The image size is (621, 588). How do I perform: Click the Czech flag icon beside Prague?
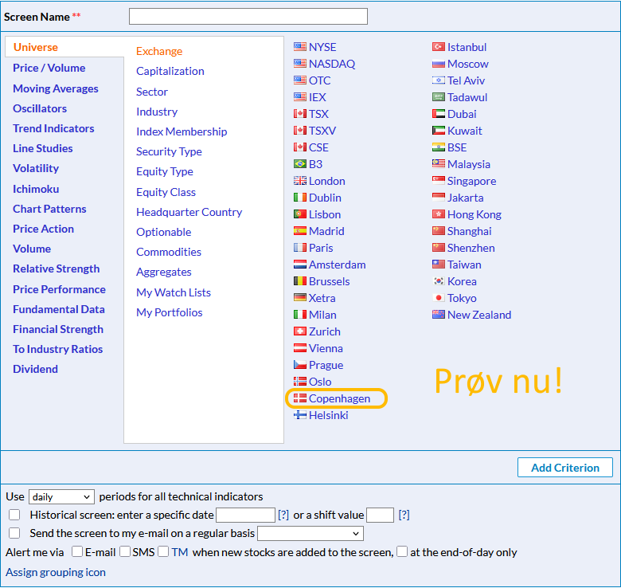click(300, 365)
